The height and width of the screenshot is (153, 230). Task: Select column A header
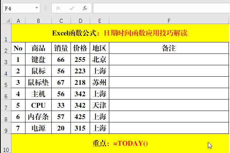pos(18,21)
